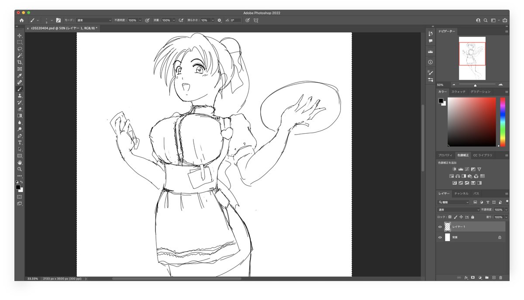This screenshot has height=300, width=524.
Task: Create a new adjustment layer icon
Action: (x=480, y=277)
